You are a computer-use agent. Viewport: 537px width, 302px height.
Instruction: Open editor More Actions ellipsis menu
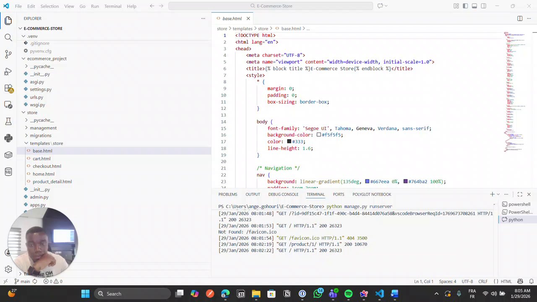[529, 18]
